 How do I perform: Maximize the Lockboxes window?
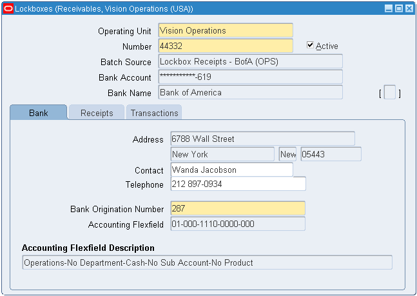(x=398, y=8)
